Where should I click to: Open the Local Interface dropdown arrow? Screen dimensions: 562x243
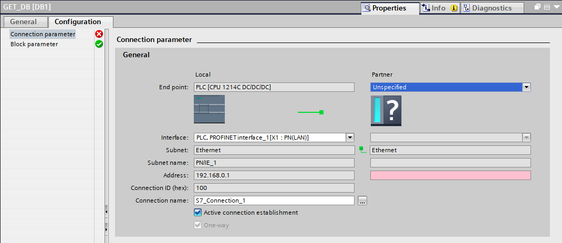(x=350, y=138)
